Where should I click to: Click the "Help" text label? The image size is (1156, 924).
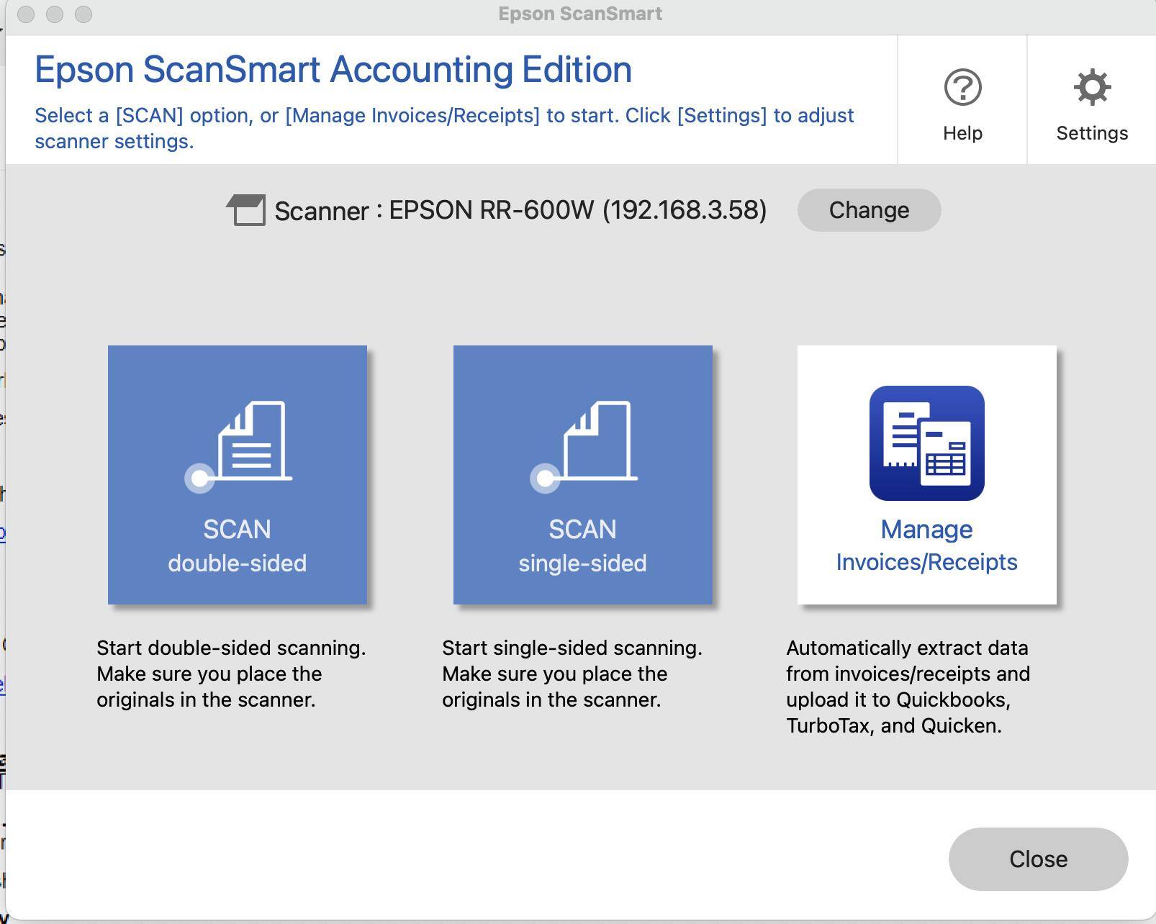coord(962,133)
